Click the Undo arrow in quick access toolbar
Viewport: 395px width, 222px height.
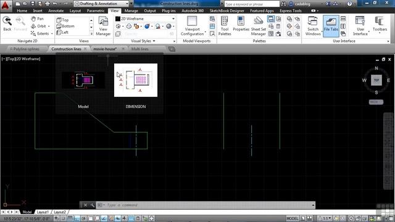click(55, 4)
